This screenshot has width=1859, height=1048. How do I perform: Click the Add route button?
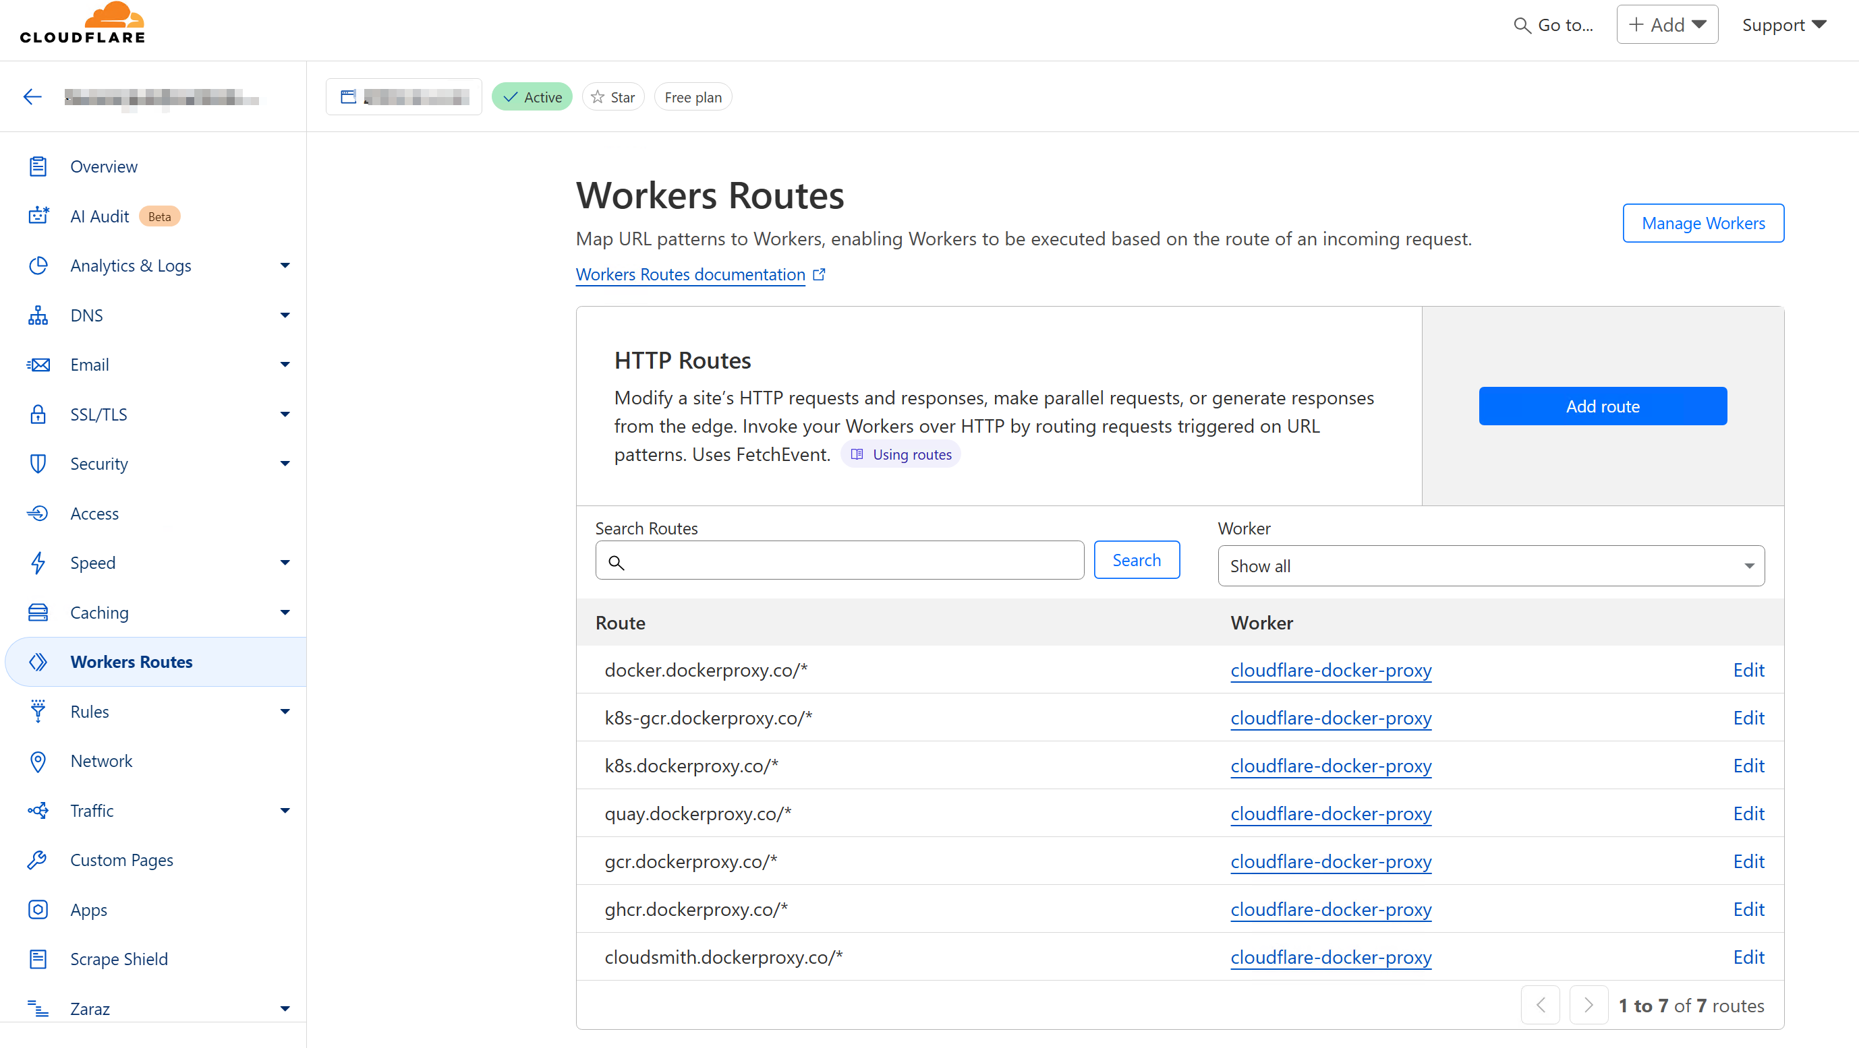tap(1603, 406)
